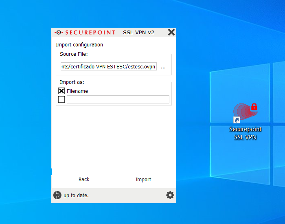Click the update status refresh icon
The image size is (285, 224).
57,195
